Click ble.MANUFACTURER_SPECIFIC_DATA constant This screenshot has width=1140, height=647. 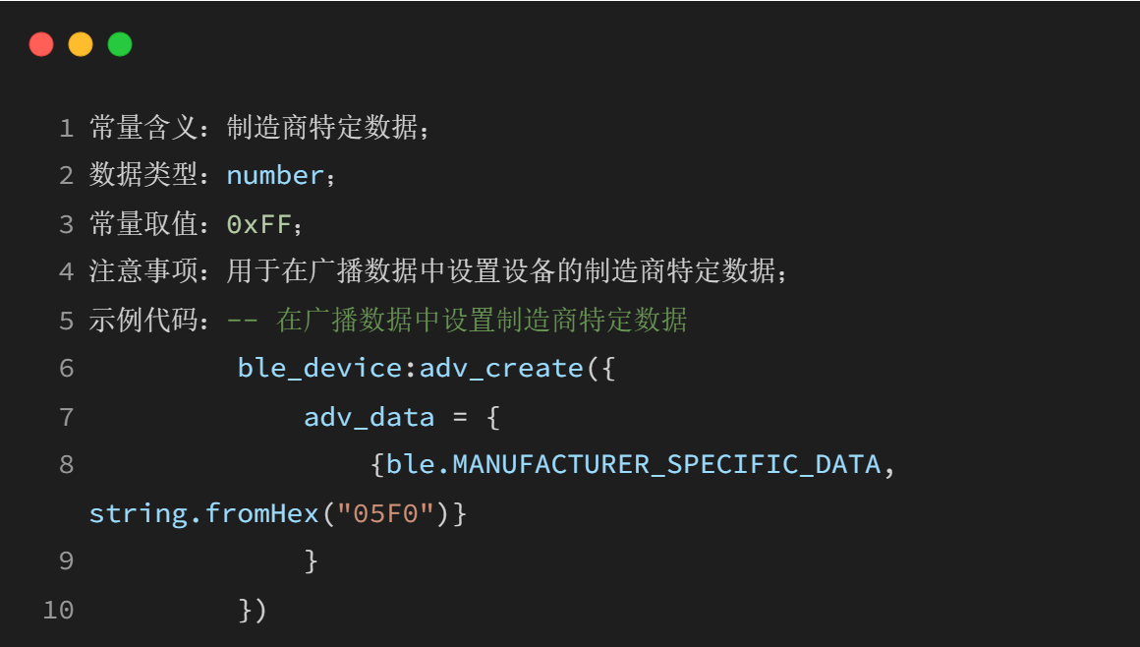634,464
